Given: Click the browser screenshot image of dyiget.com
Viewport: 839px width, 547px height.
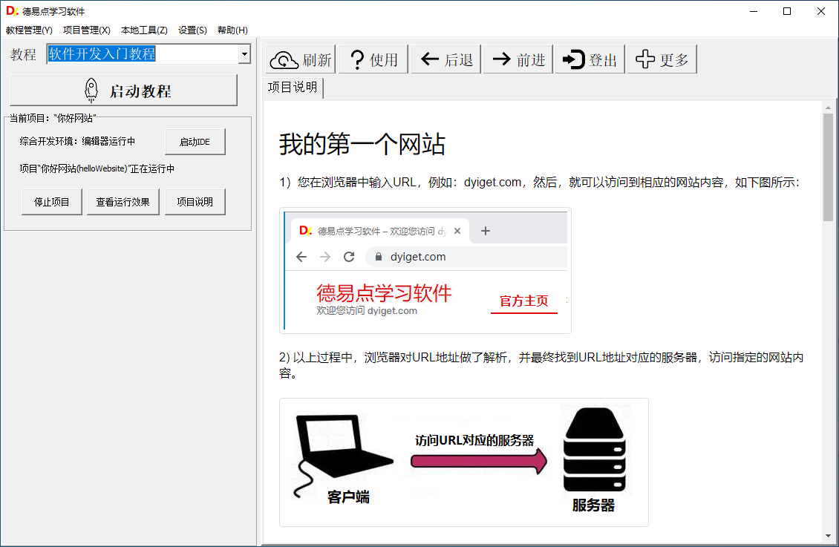Looking at the screenshot, I should 425,271.
